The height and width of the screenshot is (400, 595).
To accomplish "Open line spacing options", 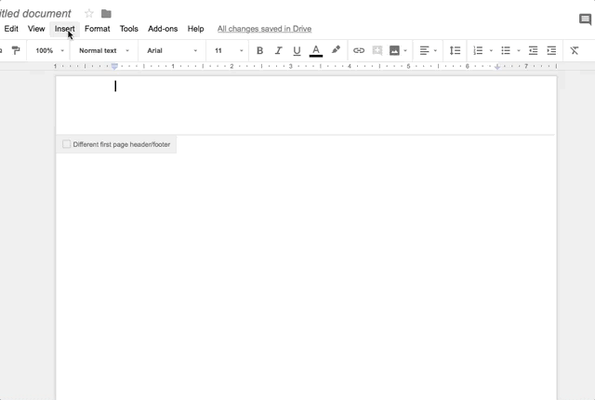I will (x=455, y=50).
